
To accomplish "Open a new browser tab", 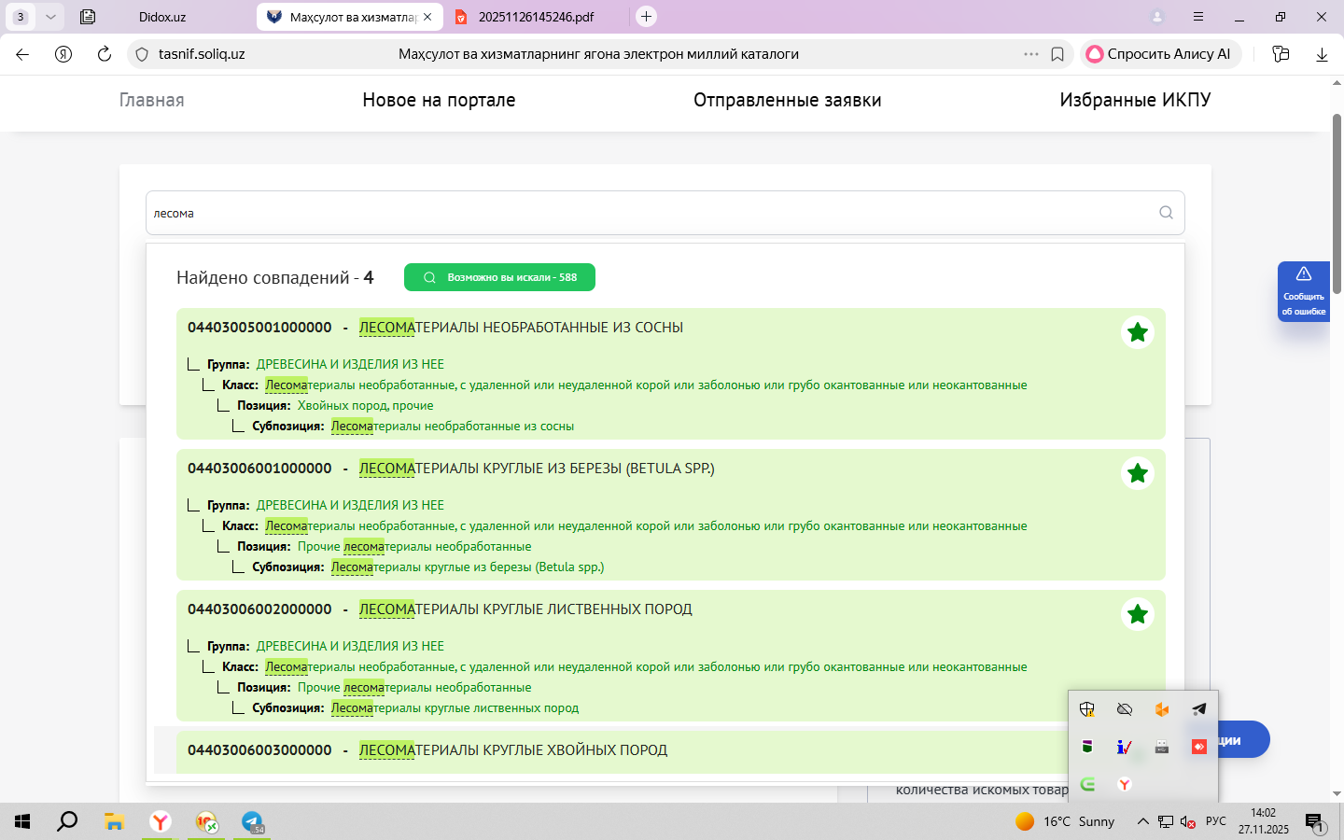I will [x=646, y=17].
